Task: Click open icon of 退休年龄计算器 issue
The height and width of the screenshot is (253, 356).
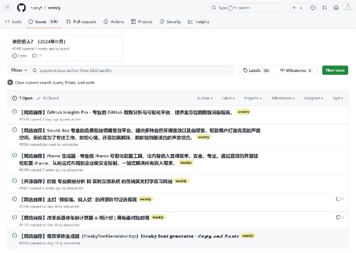Action: click(x=15, y=217)
